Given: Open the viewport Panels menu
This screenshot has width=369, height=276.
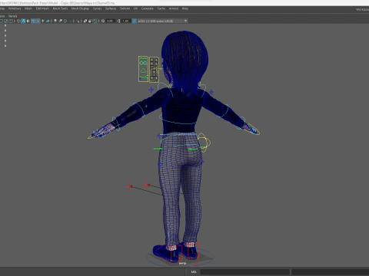Looking at the screenshot, I should [12, 16].
